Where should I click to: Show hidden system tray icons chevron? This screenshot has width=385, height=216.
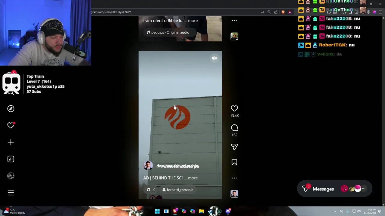335,211
